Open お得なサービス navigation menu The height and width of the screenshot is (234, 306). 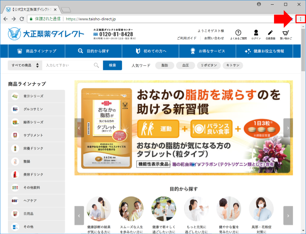point(208,51)
